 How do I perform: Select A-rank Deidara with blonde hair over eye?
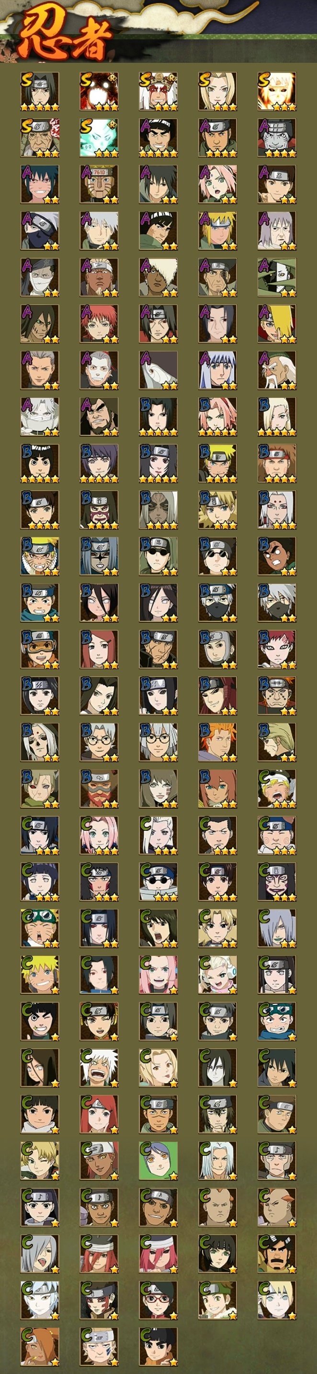pyautogui.click(x=277, y=324)
